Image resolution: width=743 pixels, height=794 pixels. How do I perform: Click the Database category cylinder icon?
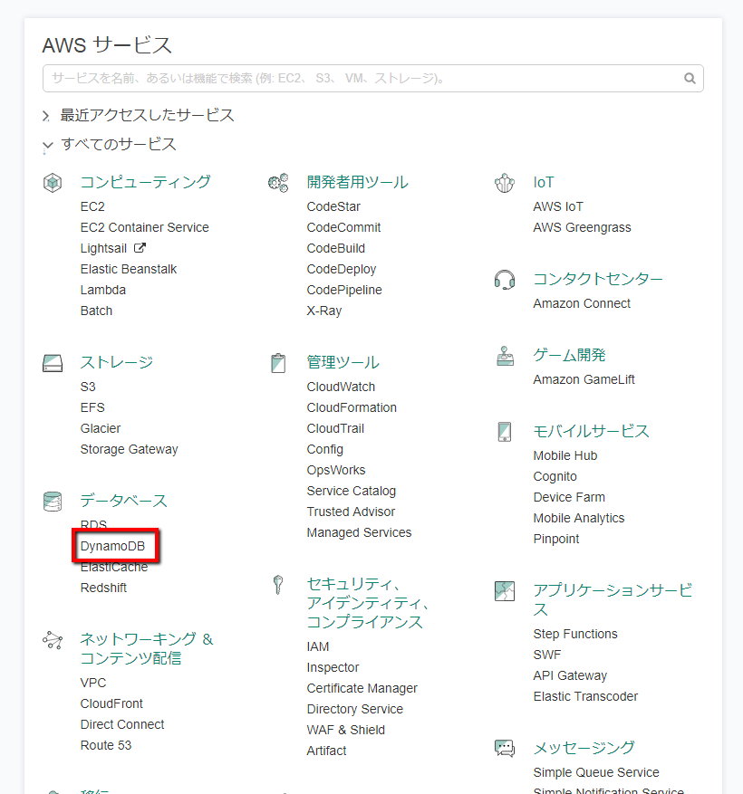[x=53, y=502]
